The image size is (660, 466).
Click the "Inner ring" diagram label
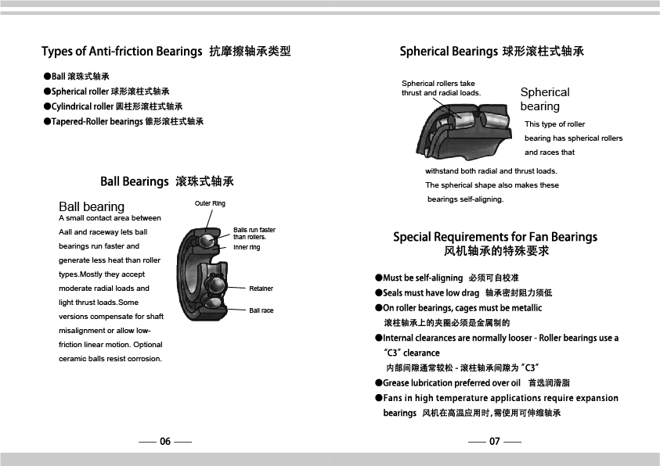pos(247,247)
